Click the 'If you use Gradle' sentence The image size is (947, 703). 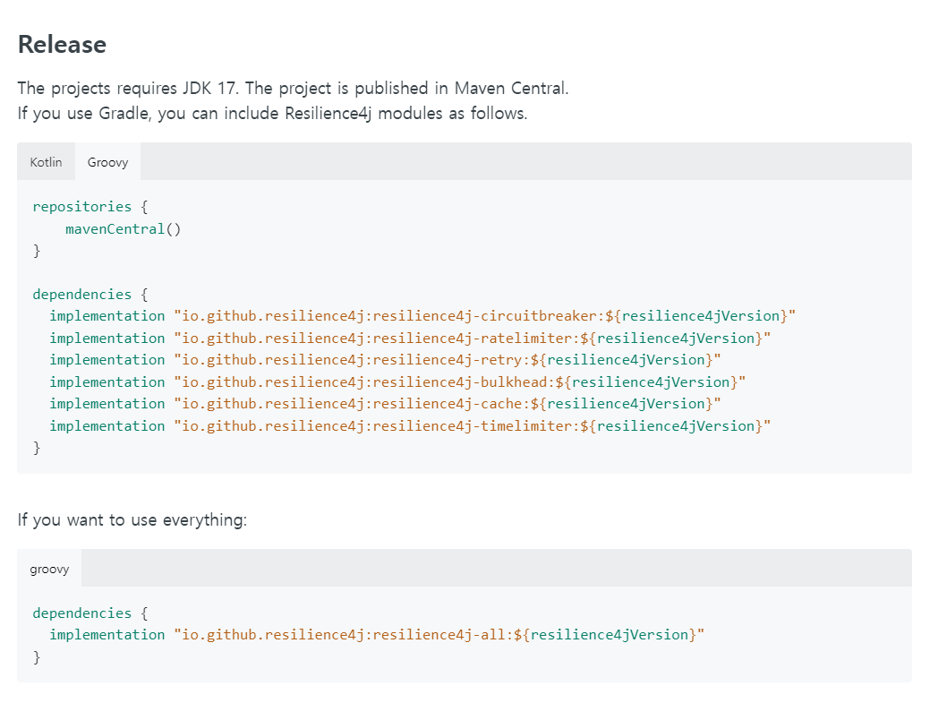point(272,114)
